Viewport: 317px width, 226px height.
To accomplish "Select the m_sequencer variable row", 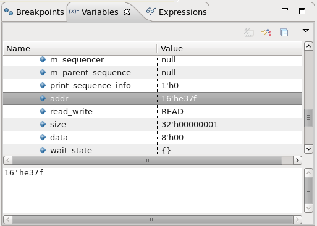I will [153, 60].
